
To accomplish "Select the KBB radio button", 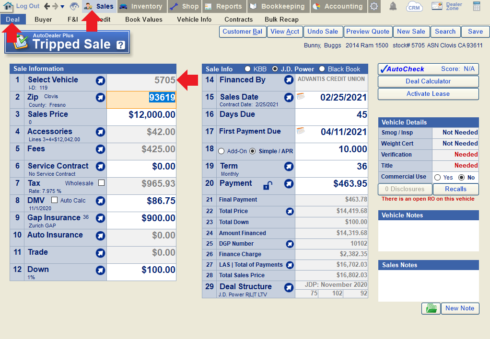I will pyautogui.click(x=248, y=68).
